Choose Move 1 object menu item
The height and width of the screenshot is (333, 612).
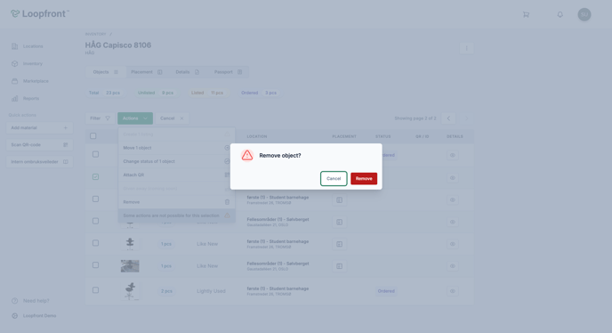click(x=176, y=148)
